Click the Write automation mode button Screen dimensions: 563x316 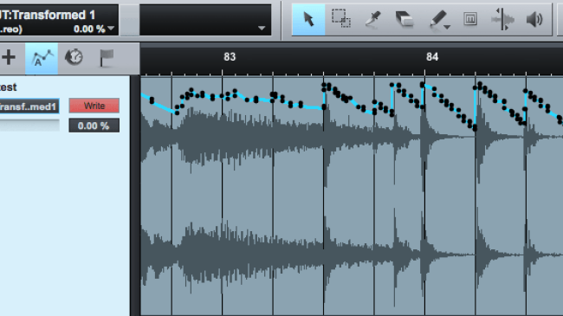pyautogui.click(x=94, y=106)
